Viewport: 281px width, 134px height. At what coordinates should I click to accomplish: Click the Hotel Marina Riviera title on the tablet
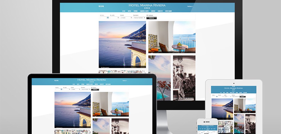click(234, 88)
